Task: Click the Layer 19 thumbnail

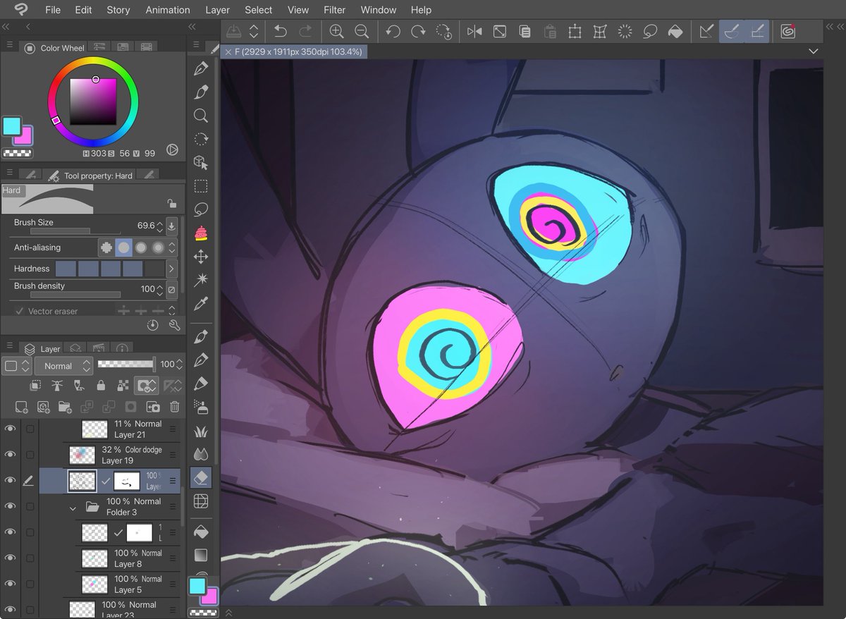Action: pos(82,455)
